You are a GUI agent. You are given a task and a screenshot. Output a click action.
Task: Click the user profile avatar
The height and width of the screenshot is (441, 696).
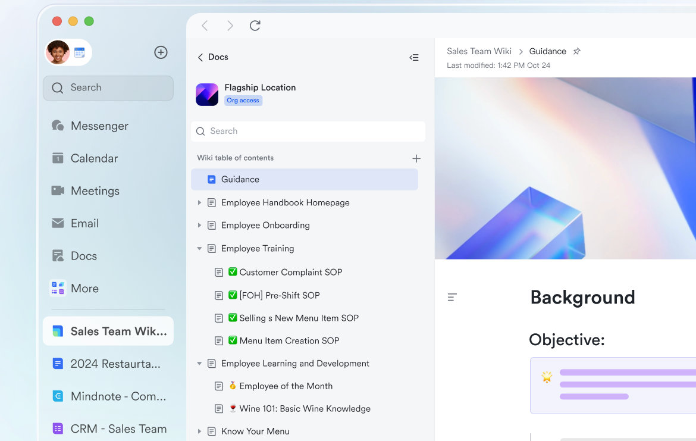[x=58, y=52]
